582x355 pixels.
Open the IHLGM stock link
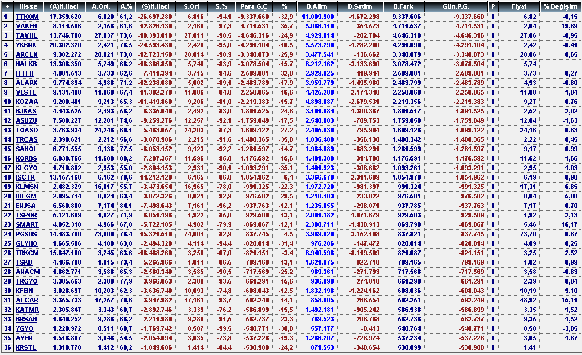[26, 196]
